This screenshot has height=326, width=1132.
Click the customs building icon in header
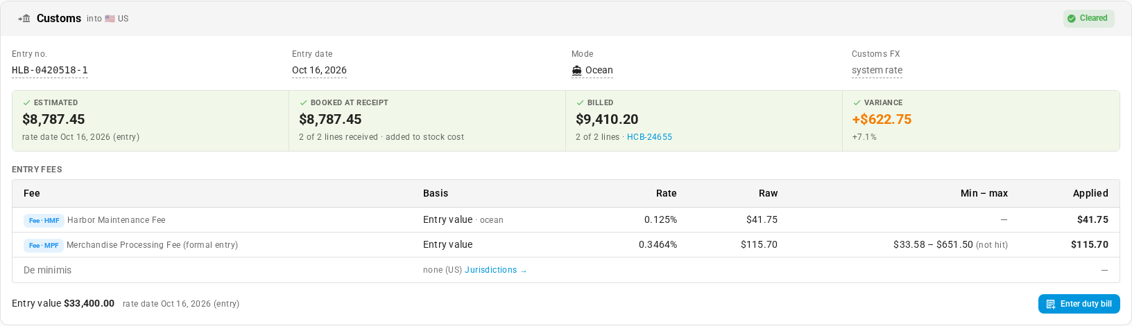coord(24,19)
